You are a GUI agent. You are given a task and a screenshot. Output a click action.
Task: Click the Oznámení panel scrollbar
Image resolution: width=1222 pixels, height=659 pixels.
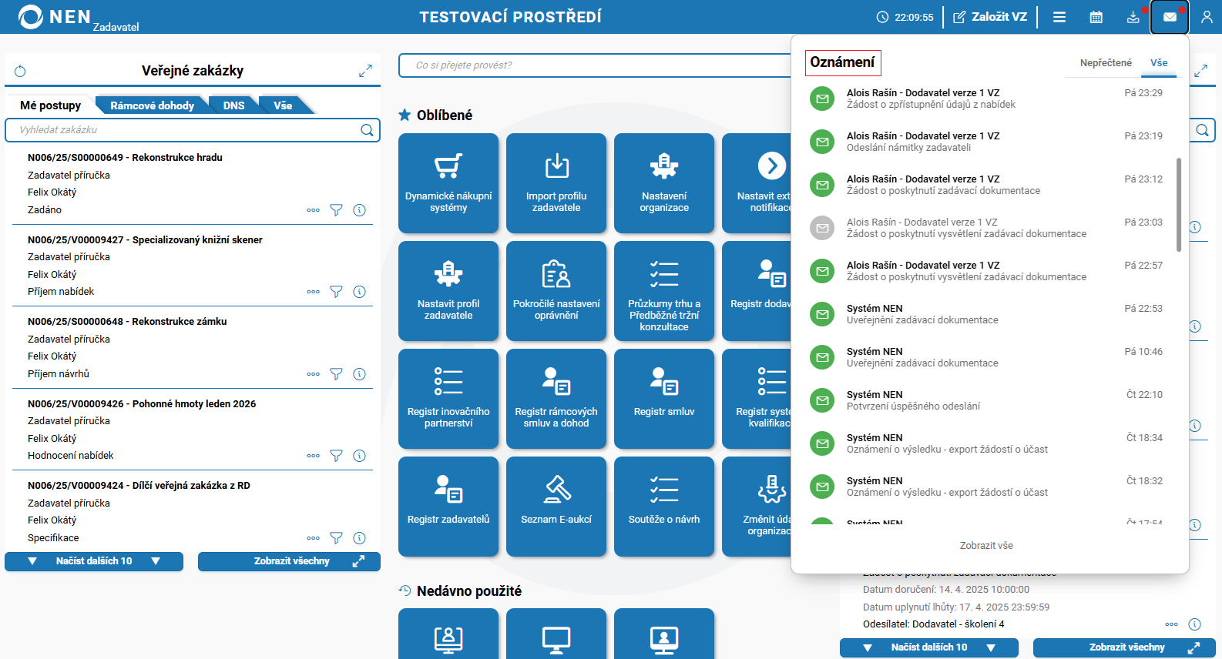[1179, 205]
